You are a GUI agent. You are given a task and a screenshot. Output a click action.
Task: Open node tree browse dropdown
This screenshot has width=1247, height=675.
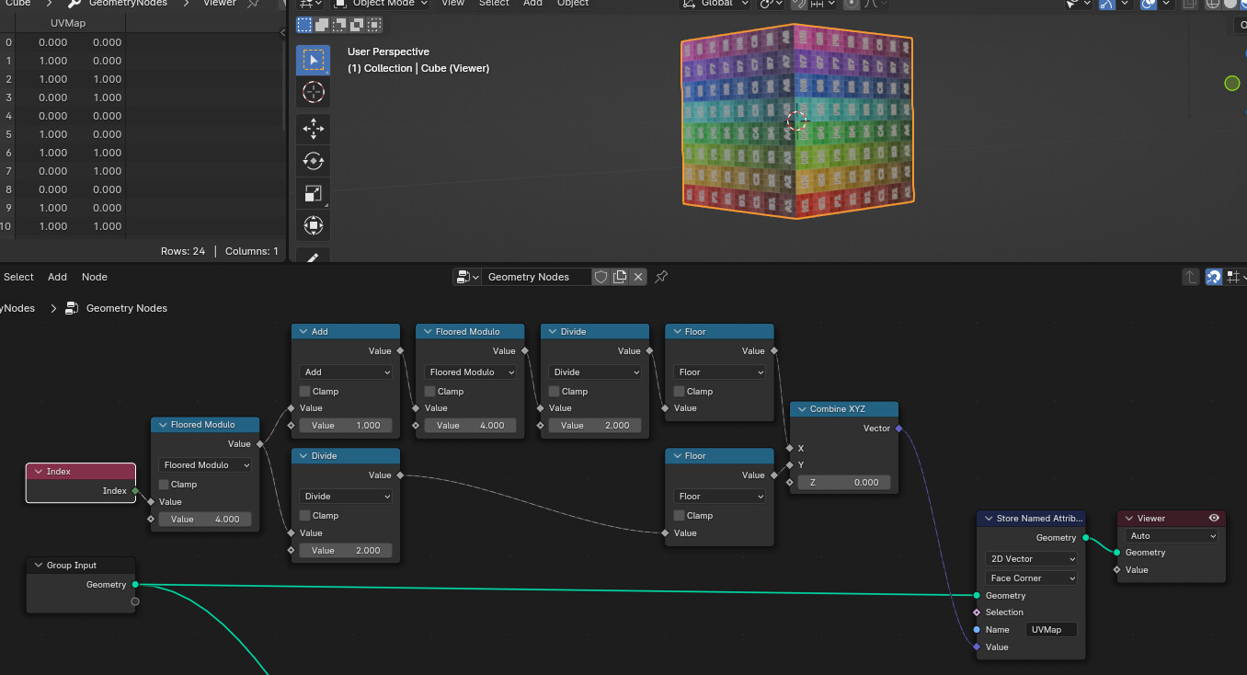tap(466, 277)
